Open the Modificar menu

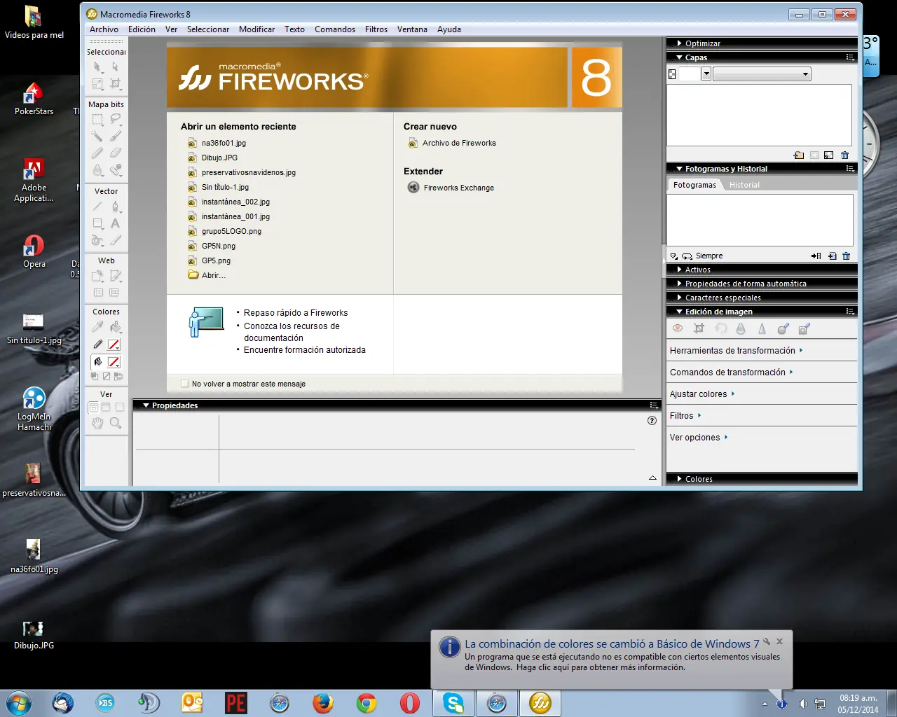256,29
